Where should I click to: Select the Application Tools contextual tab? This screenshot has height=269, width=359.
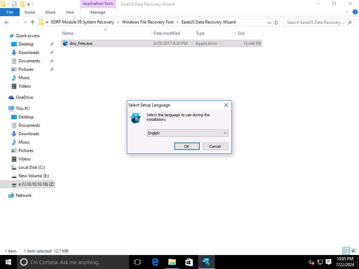click(98, 4)
